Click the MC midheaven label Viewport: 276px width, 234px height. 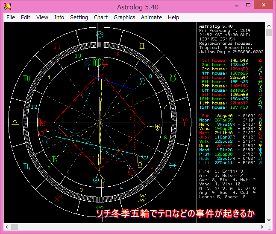[97, 62]
